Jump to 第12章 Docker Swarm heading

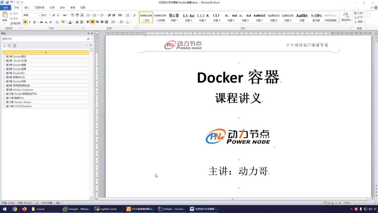[x=46, y=102]
